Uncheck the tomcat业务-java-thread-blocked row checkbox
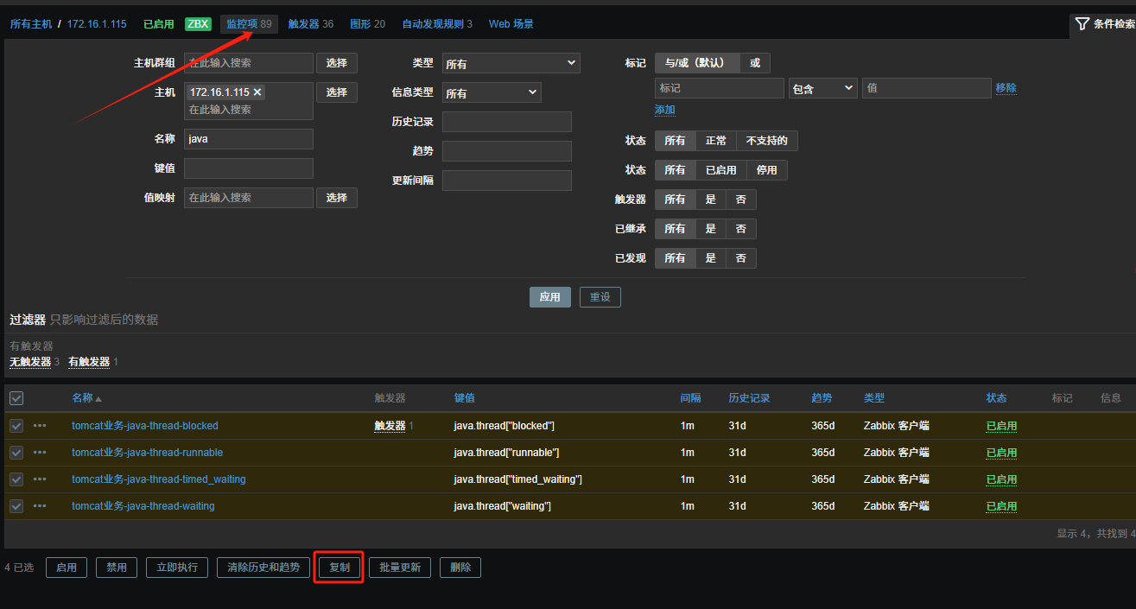 tap(16, 426)
